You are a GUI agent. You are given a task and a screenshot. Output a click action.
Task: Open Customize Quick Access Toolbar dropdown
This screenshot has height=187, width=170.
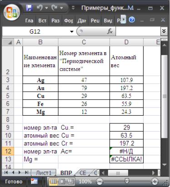pyautogui.click(x=73, y=8)
